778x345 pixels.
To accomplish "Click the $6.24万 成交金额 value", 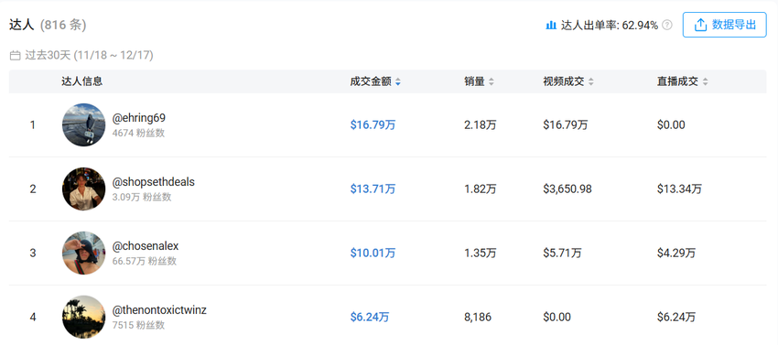I will point(370,318).
